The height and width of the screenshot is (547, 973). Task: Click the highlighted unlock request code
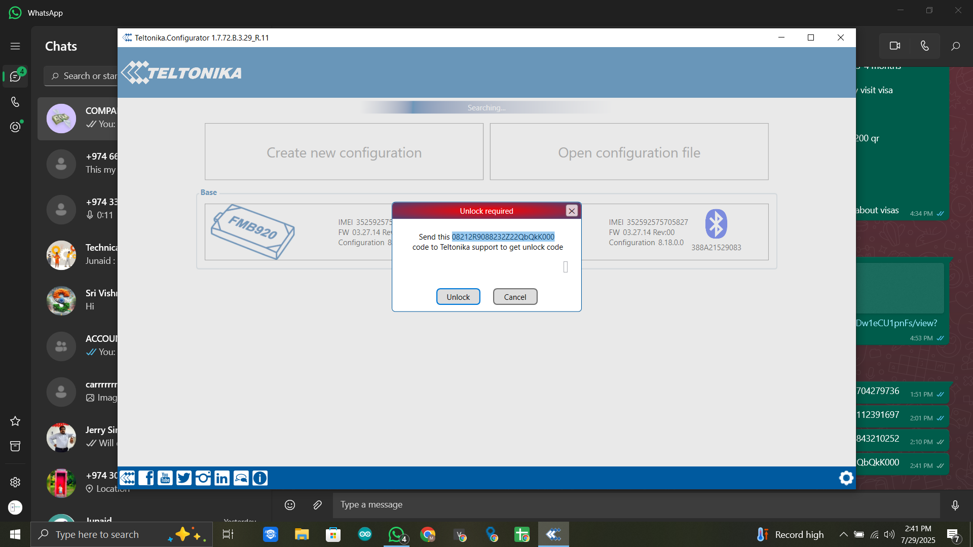(x=503, y=237)
